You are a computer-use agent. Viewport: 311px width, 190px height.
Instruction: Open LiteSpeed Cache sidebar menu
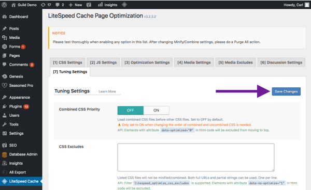coord(21,181)
